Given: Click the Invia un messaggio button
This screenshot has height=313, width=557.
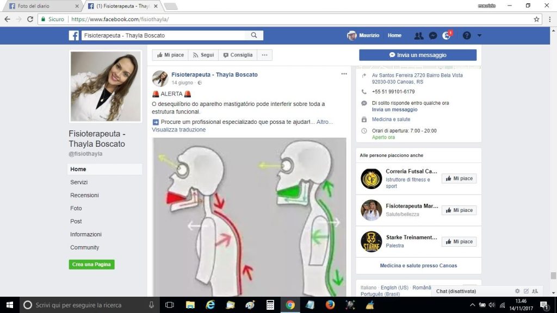Looking at the screenshot, I should pyautogui.click(x=417, y=55).
